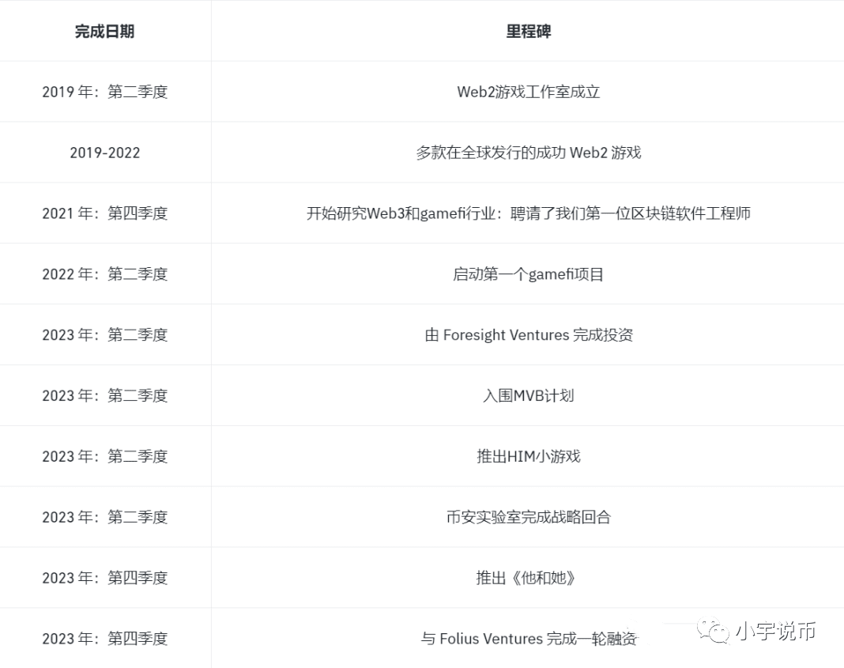The image size is (844, 668).
Task: Click the 2022 年第二季度 date cell
Action: (x=105, y=274)
